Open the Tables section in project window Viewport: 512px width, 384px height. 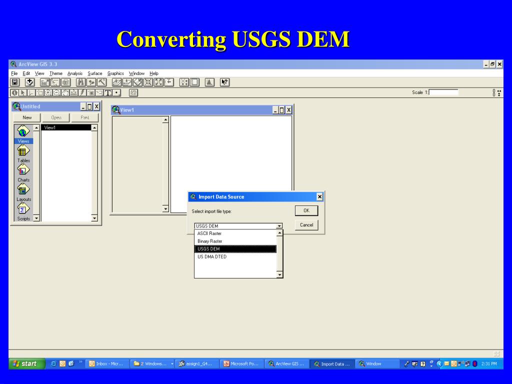(x=23, y=154)
